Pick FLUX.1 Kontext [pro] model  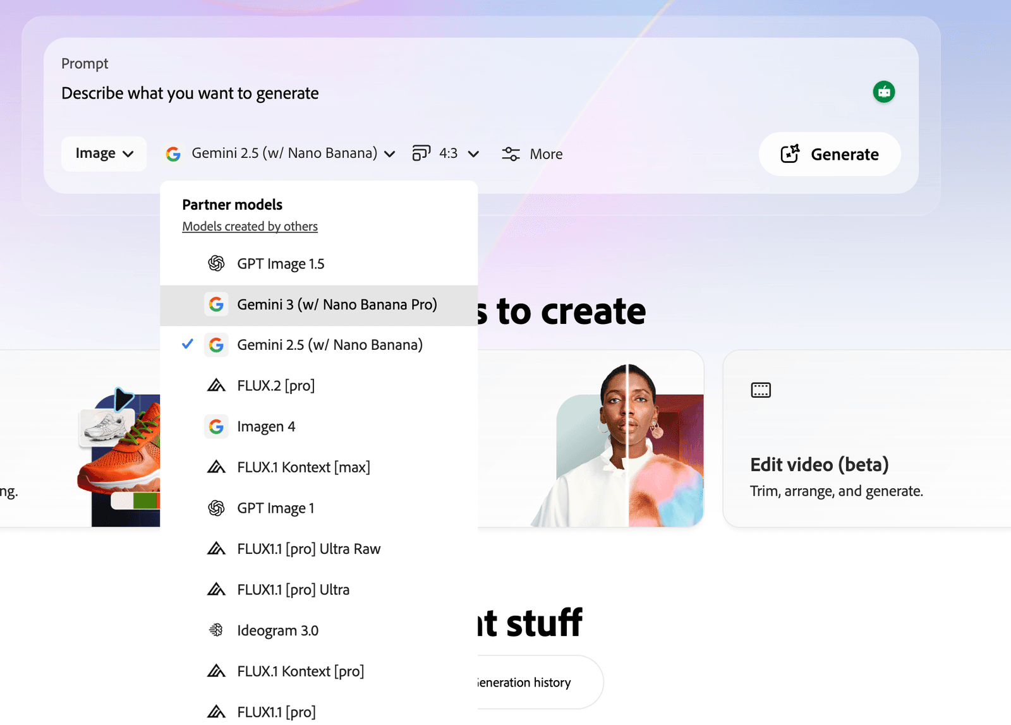pyautogui.click(x=318, y=671)
